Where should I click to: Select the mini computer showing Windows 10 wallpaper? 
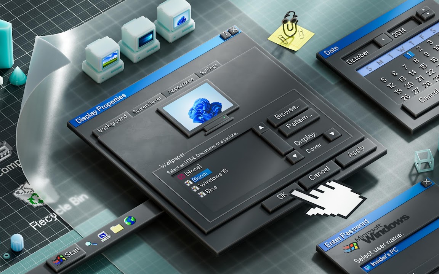(139, 39)
